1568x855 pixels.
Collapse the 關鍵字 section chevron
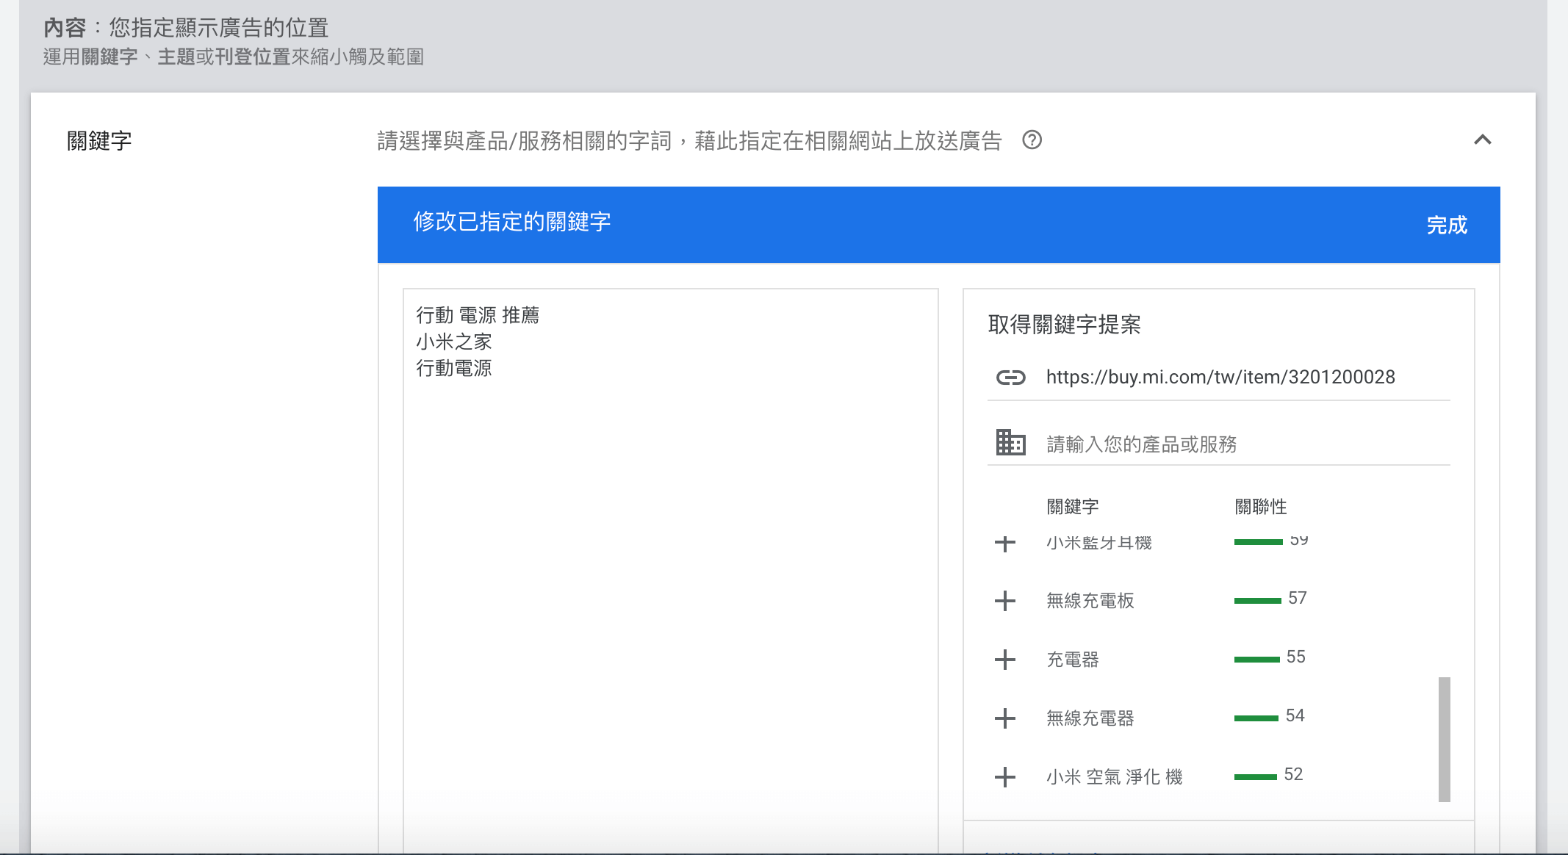1482,140
